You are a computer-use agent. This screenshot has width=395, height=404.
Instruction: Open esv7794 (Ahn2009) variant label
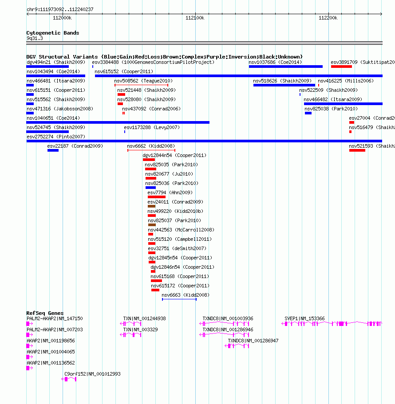pyautogui.click(x=170, y=192)
